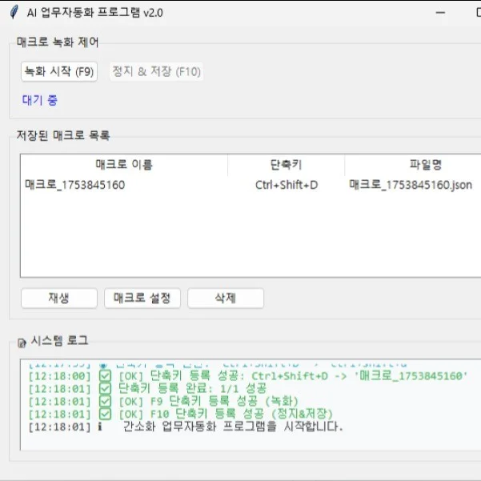The height and width of the screenshot is (481, 481).
Task: Start recording with 녹화 시작 (F9) button
Action: click(59, 71)
